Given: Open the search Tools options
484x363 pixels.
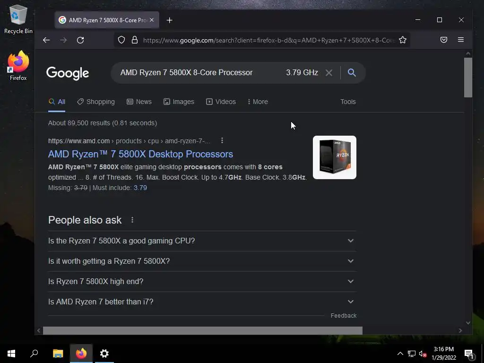Looking at the screenshot, I should coord(348,102).
